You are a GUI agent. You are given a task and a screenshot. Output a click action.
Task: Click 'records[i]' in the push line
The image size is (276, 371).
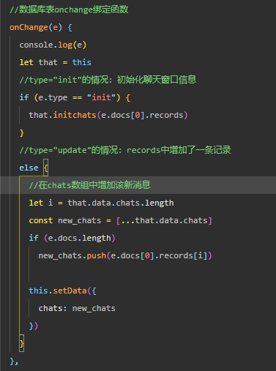[183, 255]
